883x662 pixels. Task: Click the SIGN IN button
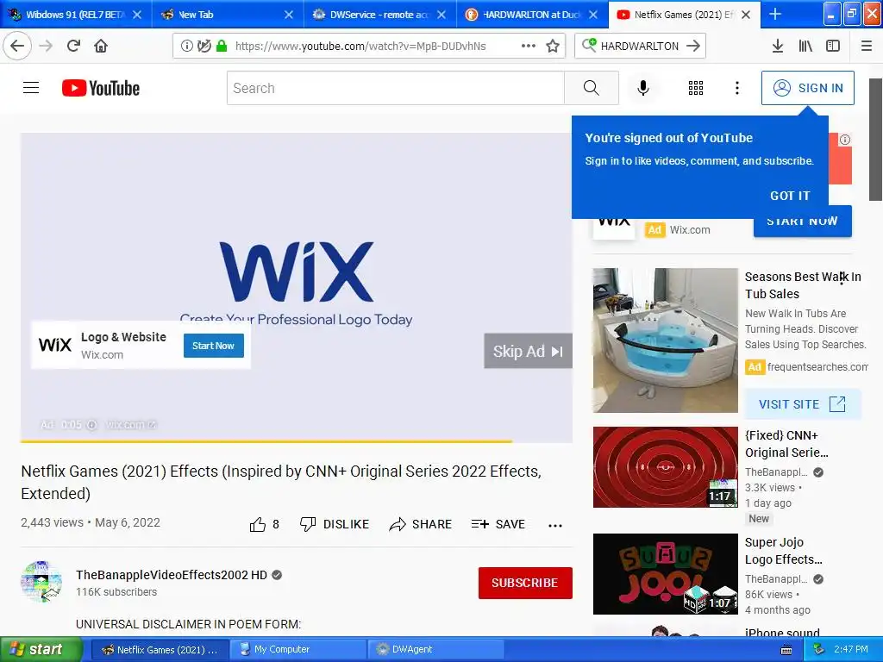pyautogui.click(x=808, y=88)
